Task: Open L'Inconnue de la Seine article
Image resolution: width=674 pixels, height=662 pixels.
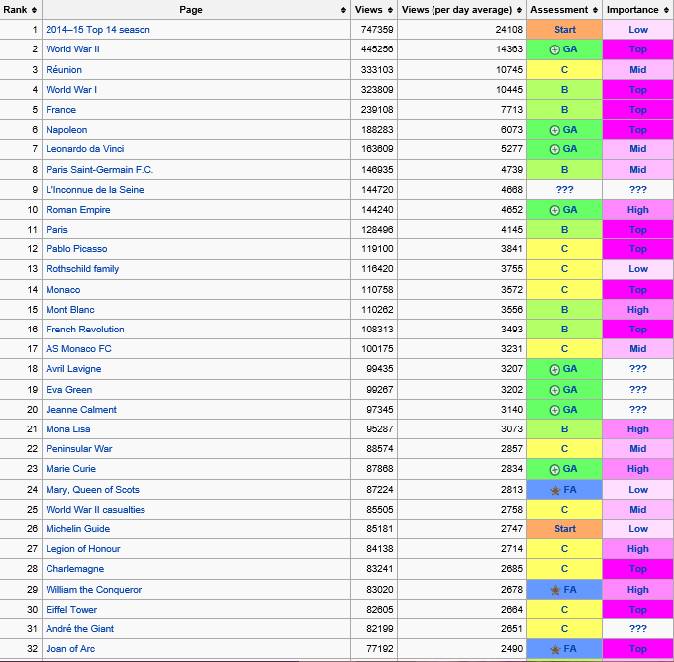Action: 95,190
